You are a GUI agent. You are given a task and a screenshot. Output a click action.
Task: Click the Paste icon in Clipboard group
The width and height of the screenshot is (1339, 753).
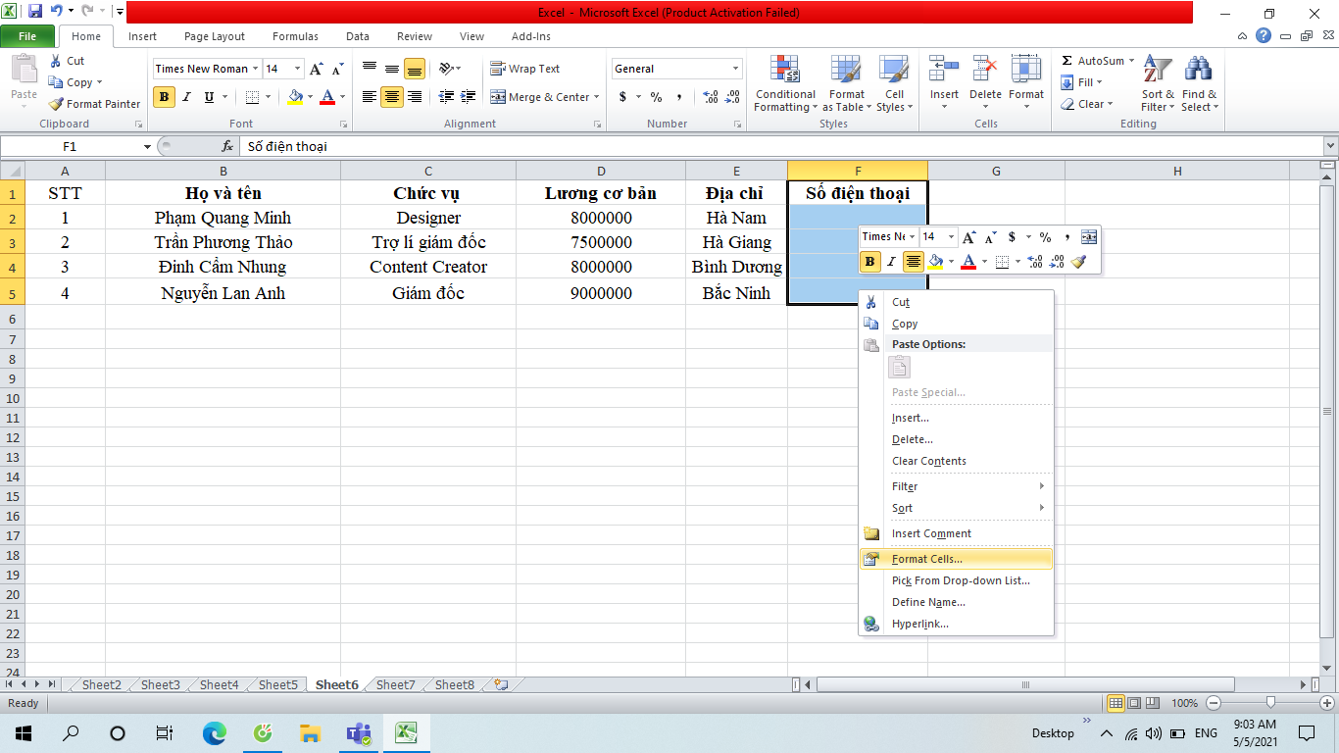24,71
